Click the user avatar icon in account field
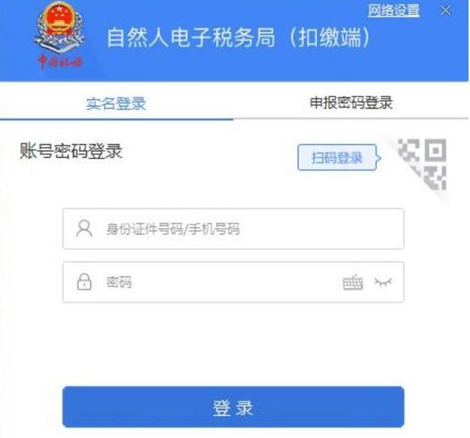This screenshot has height=438, width=470. 84,229
